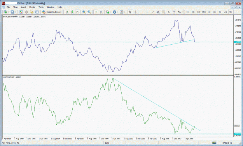Select the arrow Cursor tool
Image resolution: width=243 pixels, height=146 pixels.
[x=130, y=12]
